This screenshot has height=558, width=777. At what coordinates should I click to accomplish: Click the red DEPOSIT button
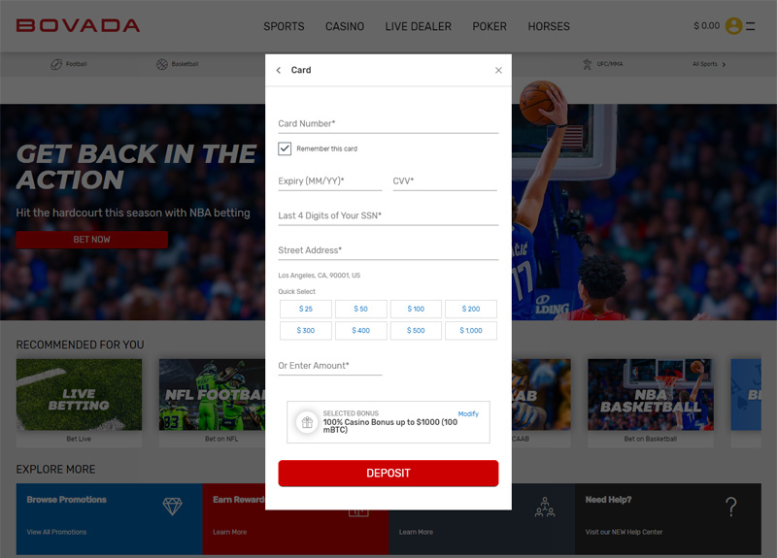[388, 474]
